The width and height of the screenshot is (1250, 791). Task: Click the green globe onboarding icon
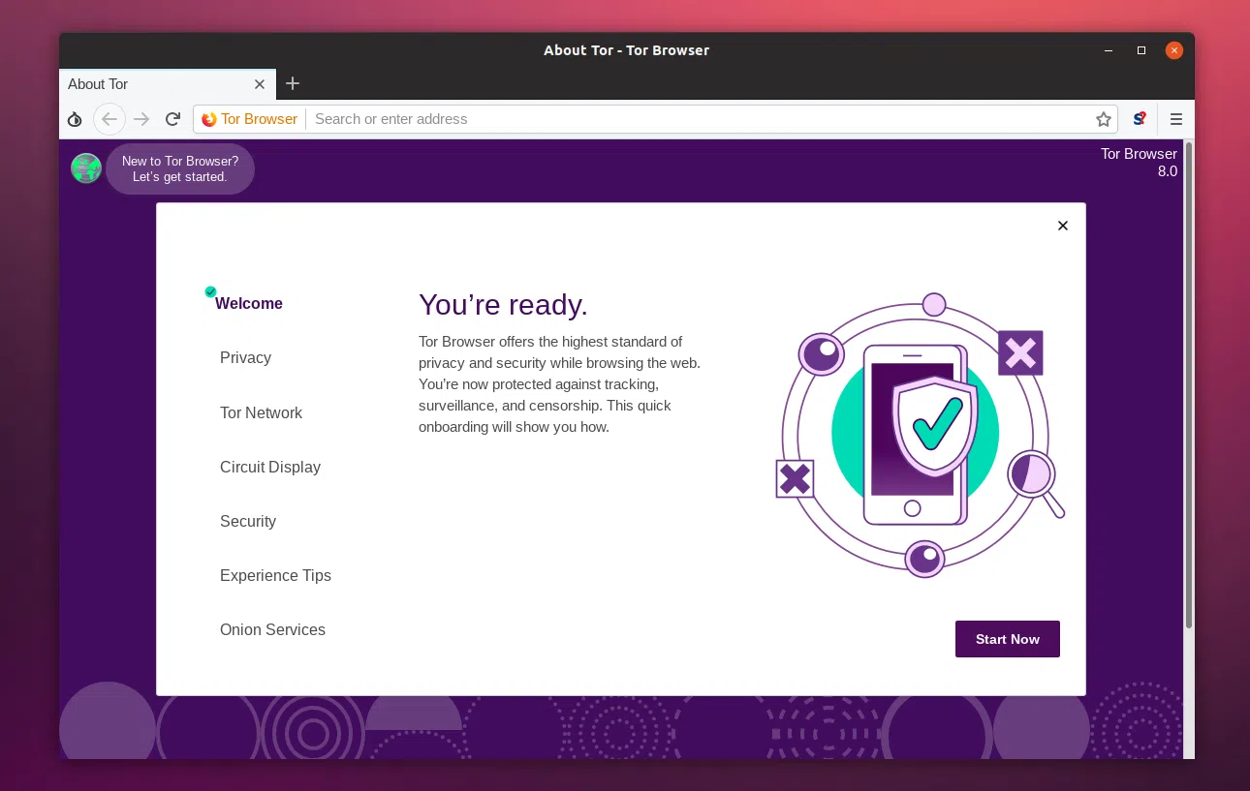(86, 168)
